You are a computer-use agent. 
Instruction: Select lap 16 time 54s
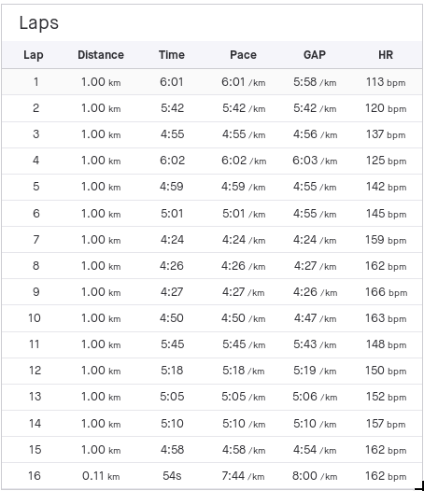(x=172, y=476)
